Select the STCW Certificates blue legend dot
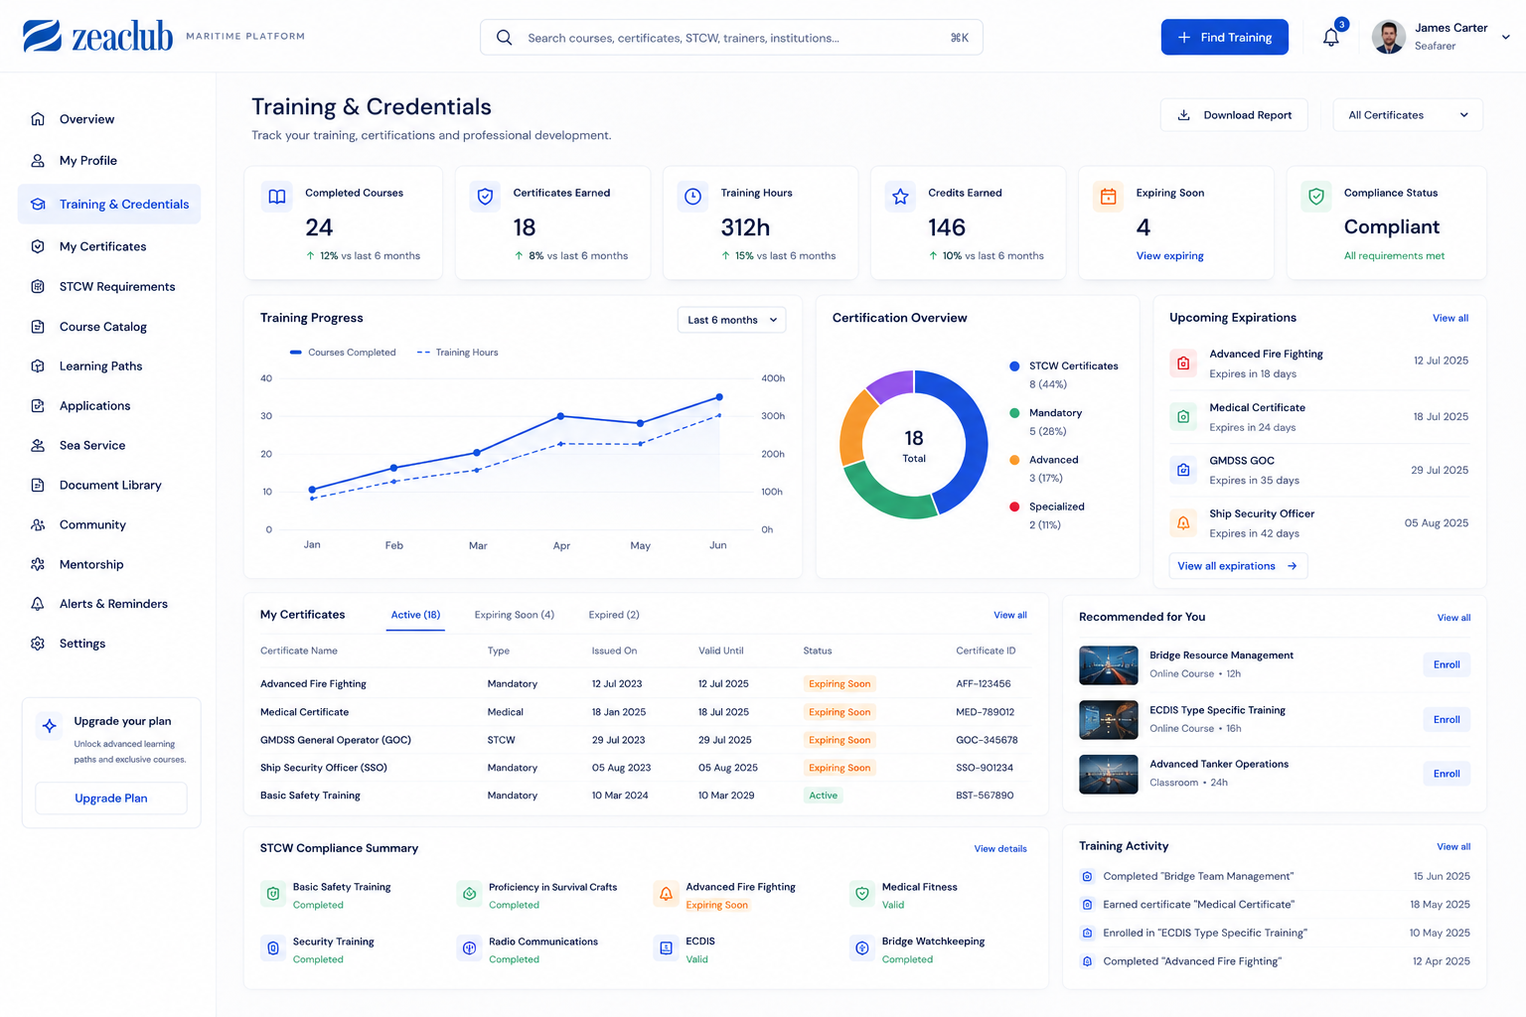Viewport: 1526px width, 1017px height. point(1014,366)
